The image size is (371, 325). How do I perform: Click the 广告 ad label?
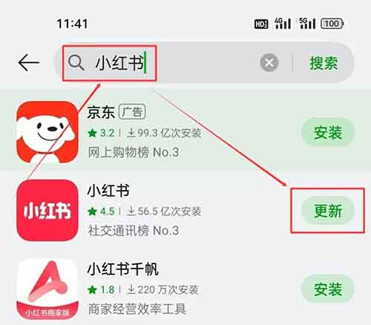[132, 112]
